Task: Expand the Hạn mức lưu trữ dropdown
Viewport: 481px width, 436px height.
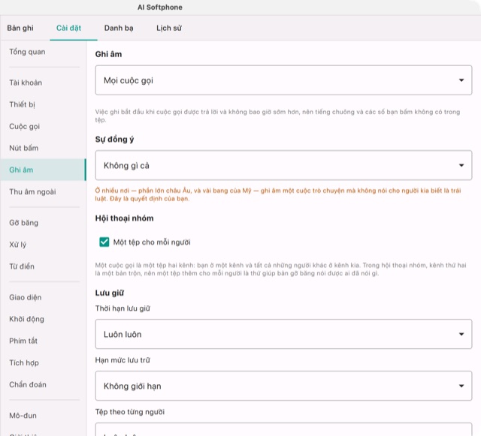Action: 283,386
